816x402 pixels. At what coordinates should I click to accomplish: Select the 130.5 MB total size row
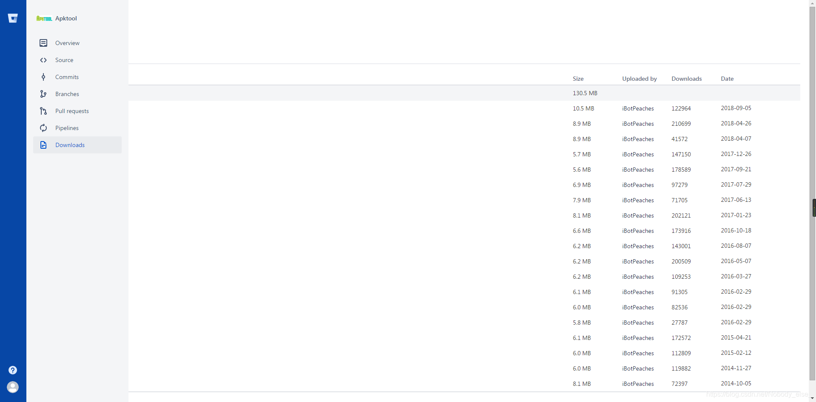(x=464, y=93)
